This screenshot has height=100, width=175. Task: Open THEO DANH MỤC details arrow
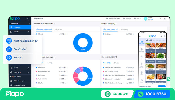pyautogui.click(x=54, y=57)
